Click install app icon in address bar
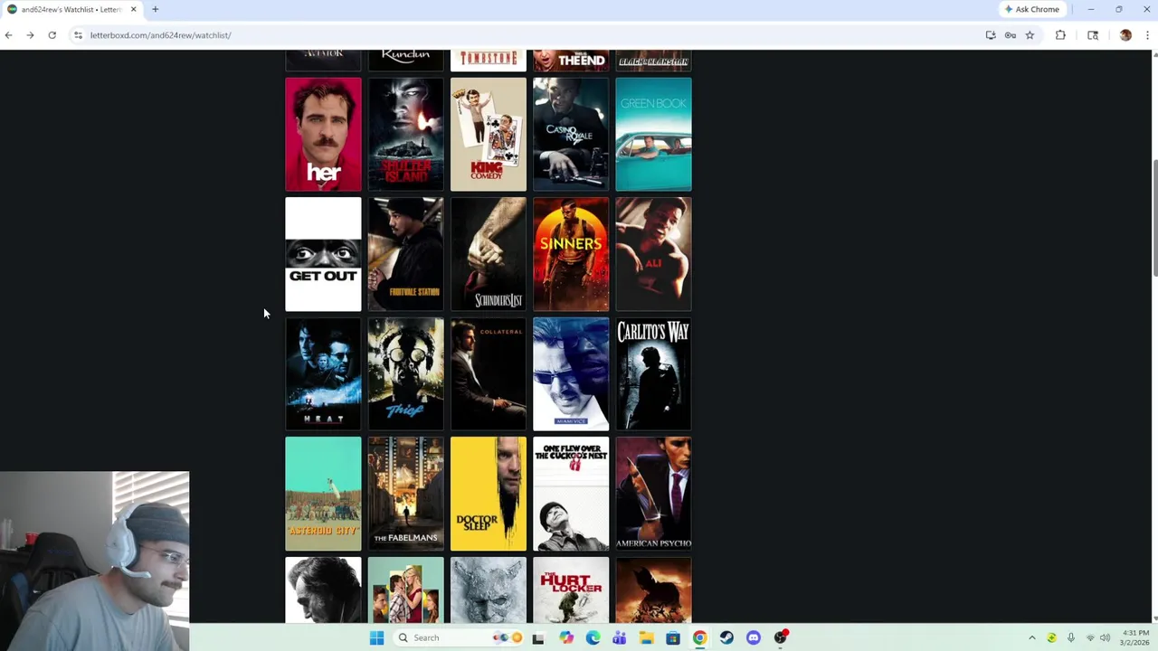1158x651 pixels. click(x=991, y=35)
